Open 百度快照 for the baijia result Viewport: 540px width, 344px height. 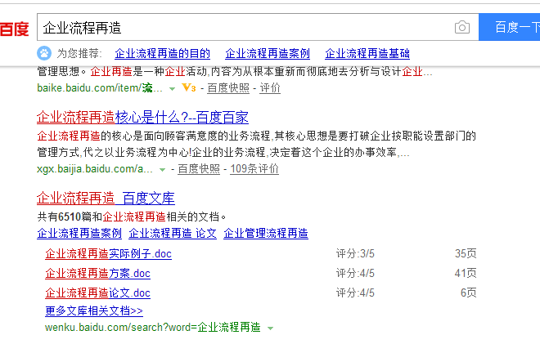(x=199, y=169)
